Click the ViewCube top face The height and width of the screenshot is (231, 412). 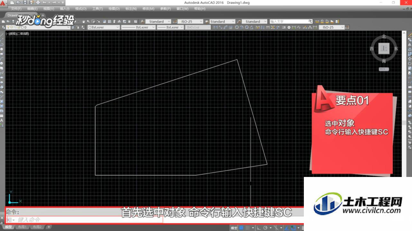[x=384, y=49]
